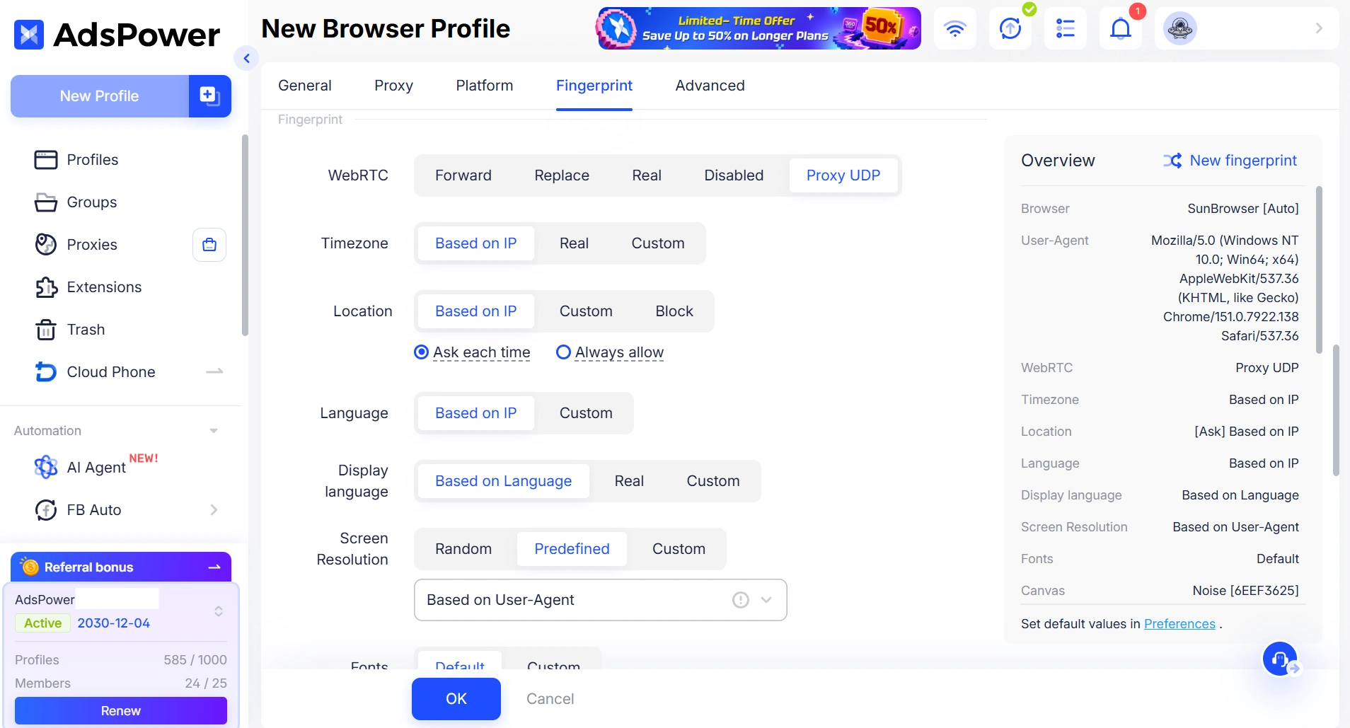Open the customer support chat bubble
The width and height of the screenshot is (1350, 728).
pos(1281,659)
